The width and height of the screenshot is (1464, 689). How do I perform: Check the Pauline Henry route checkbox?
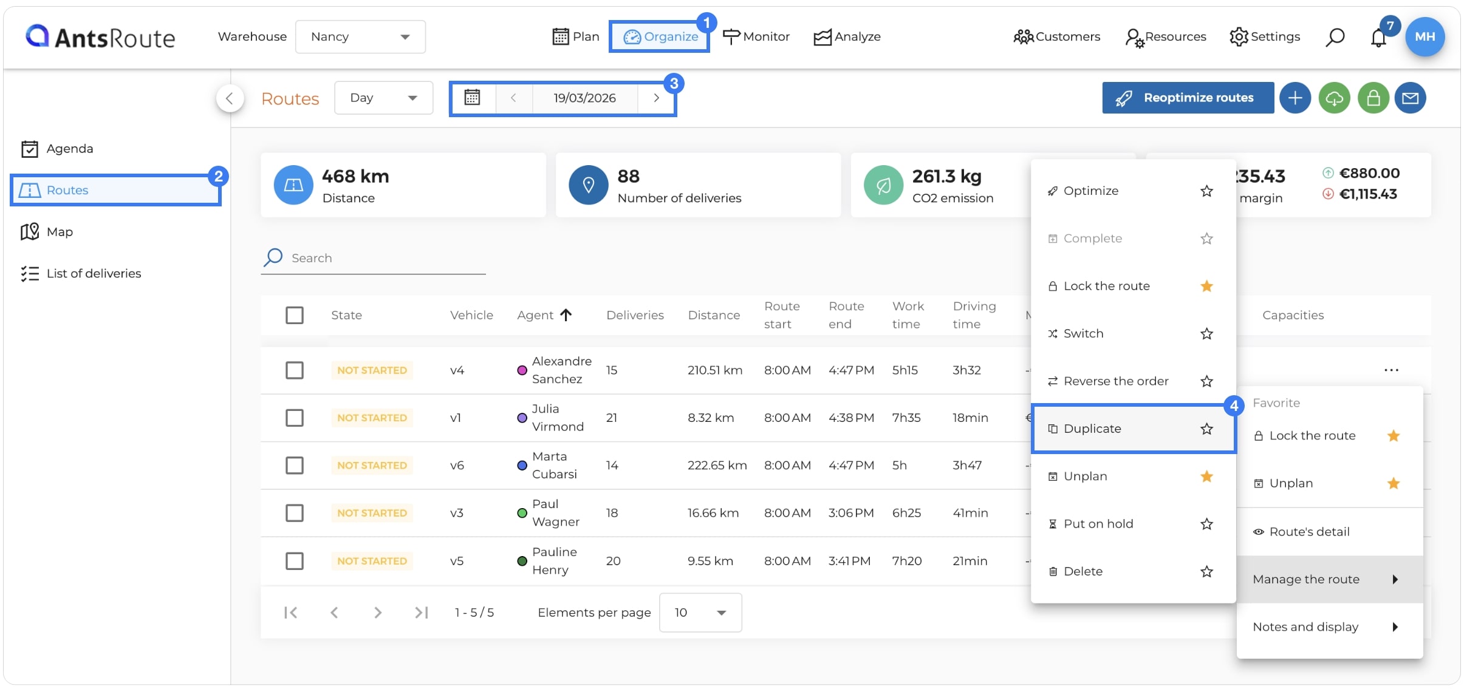click(295, 561)
